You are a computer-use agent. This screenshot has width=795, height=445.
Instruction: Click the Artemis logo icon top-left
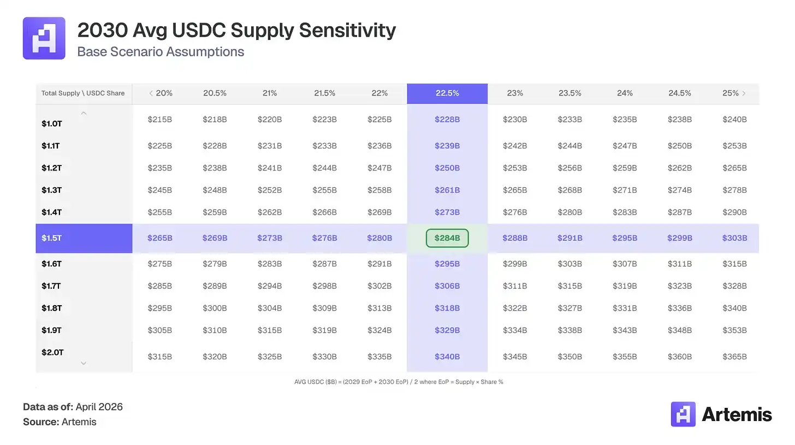pyautogui.click(x=44, y=38)
